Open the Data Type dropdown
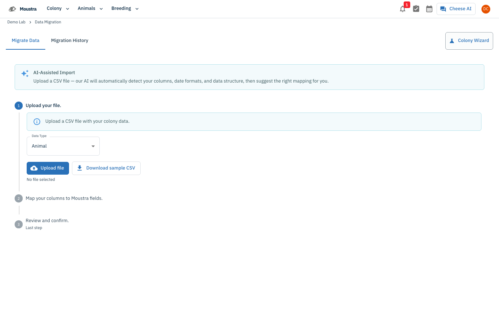499x312 pixels. (63, 146)
